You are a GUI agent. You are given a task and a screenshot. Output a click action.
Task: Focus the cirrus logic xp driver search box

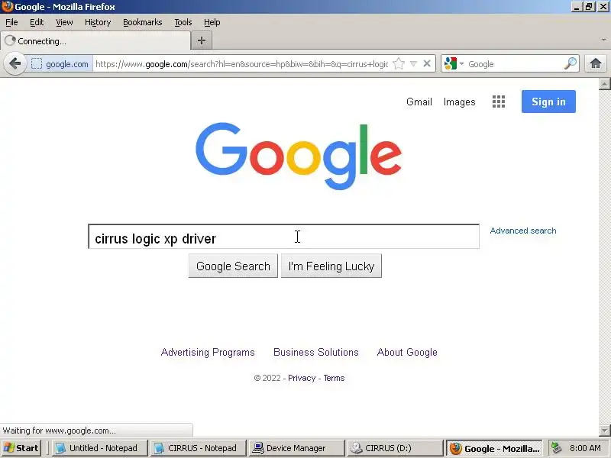coord(283,237)
